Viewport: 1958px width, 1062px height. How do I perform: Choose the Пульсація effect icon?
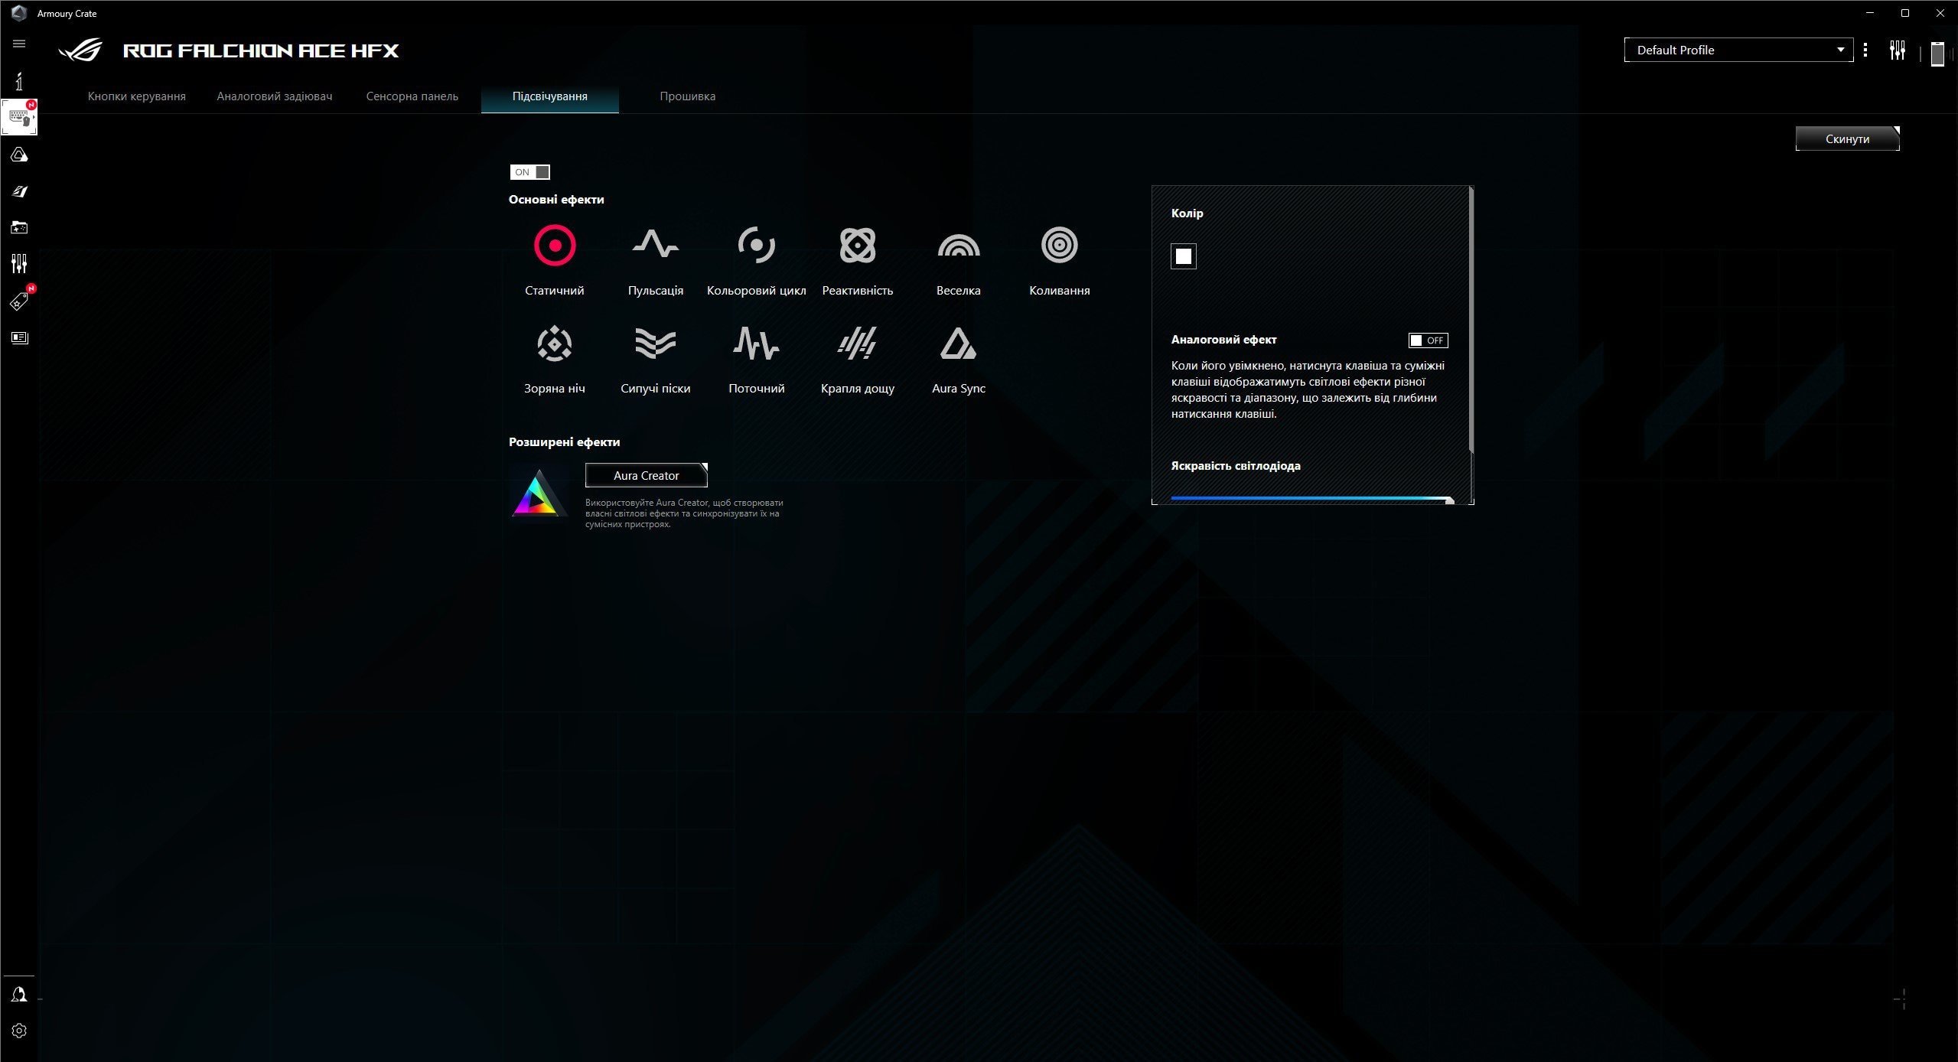pos(655,246)
